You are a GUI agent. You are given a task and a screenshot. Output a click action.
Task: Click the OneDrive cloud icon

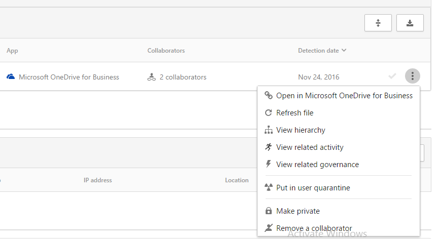[11, 76]
